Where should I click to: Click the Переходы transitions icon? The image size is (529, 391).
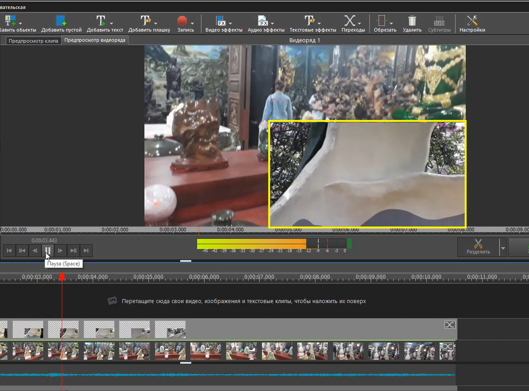click(x=350, y=21)
